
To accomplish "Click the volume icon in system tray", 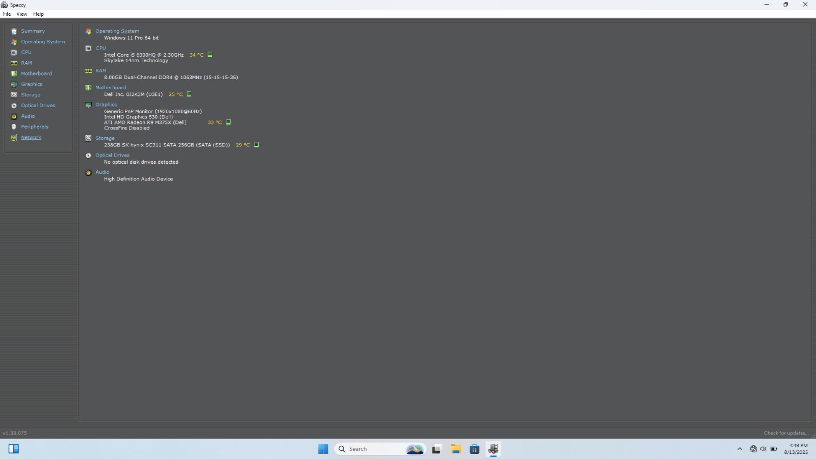I will 763,449.
